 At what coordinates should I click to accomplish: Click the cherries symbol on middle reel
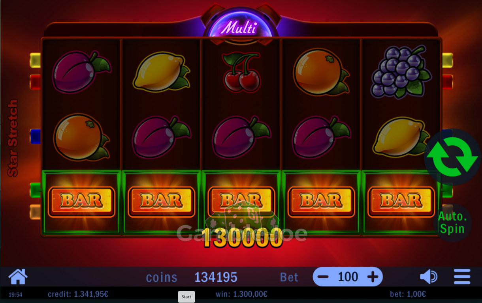tap(242, 72)
